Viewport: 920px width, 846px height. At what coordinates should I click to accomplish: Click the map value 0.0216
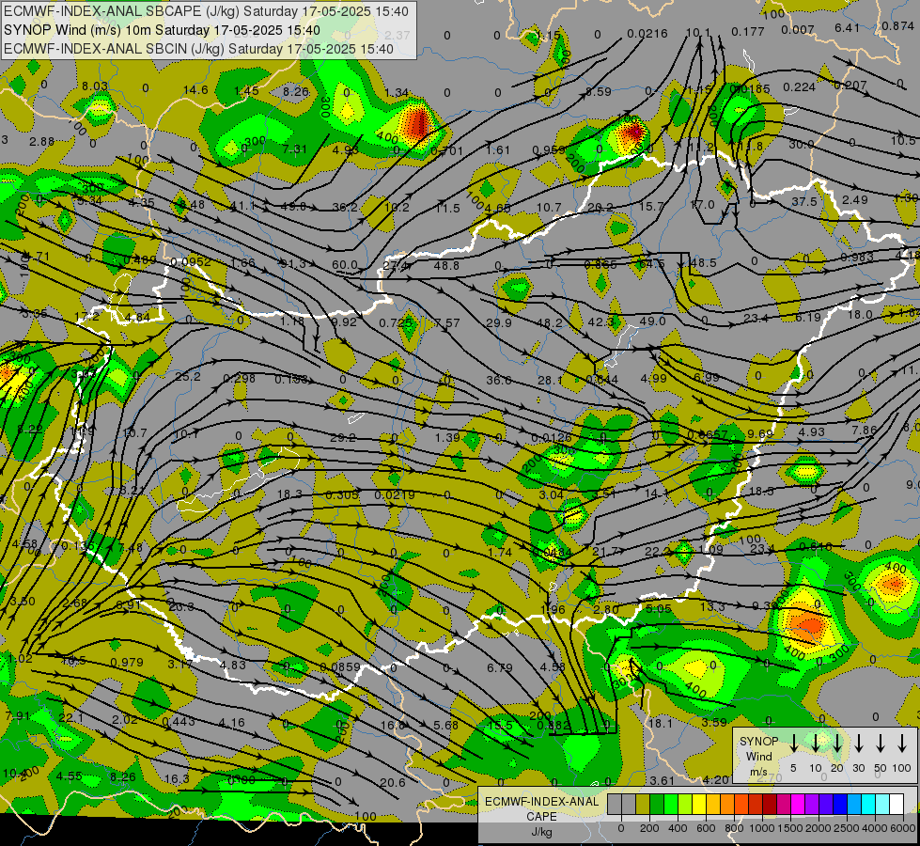coord(647,34)
